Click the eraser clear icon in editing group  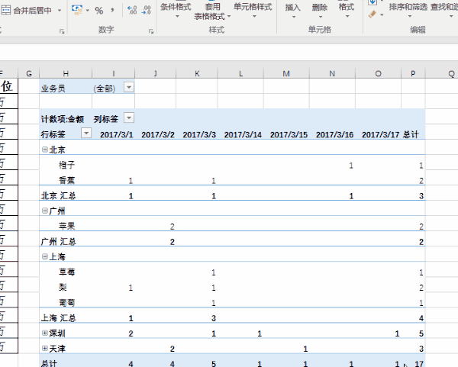tap(372, 14)
